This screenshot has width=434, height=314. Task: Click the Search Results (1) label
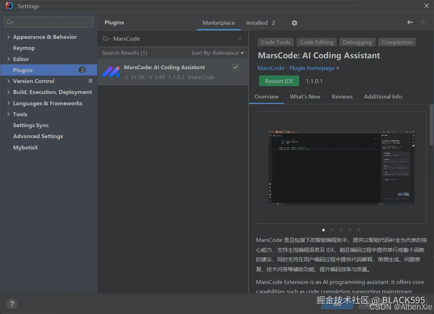click(125, 53)
